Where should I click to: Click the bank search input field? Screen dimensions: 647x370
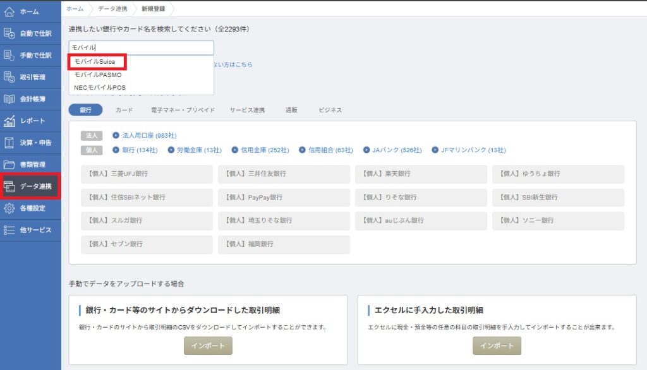[x=141, y=47]
